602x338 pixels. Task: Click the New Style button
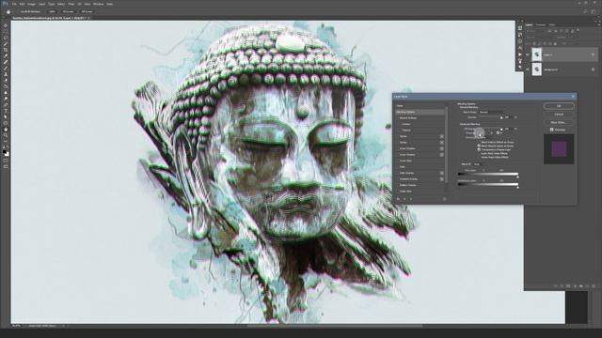(559, 122)
